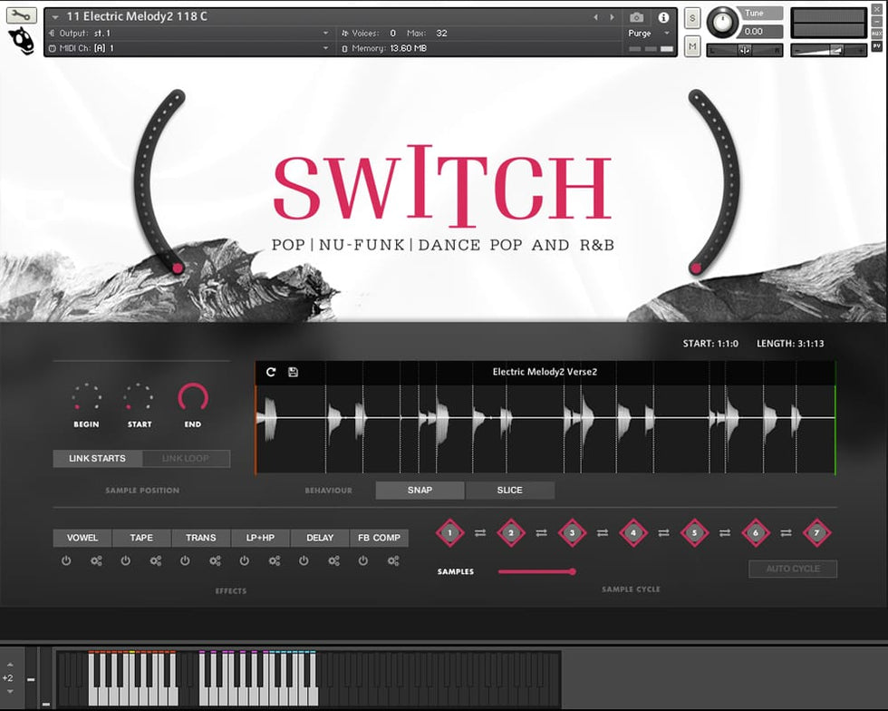Click the waveform save disk icon
888x711 pixels.
293,372
